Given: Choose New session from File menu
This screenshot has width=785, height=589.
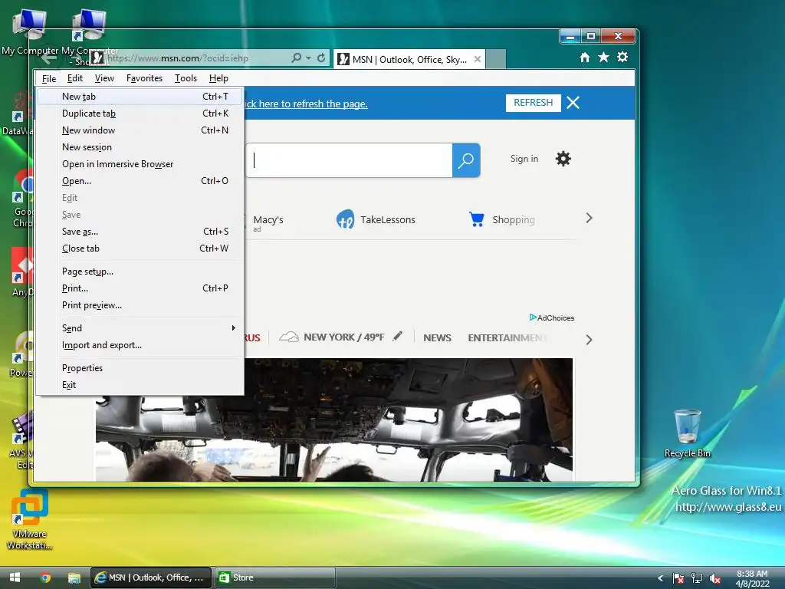Looking at the screenshot, I should 140,147.
